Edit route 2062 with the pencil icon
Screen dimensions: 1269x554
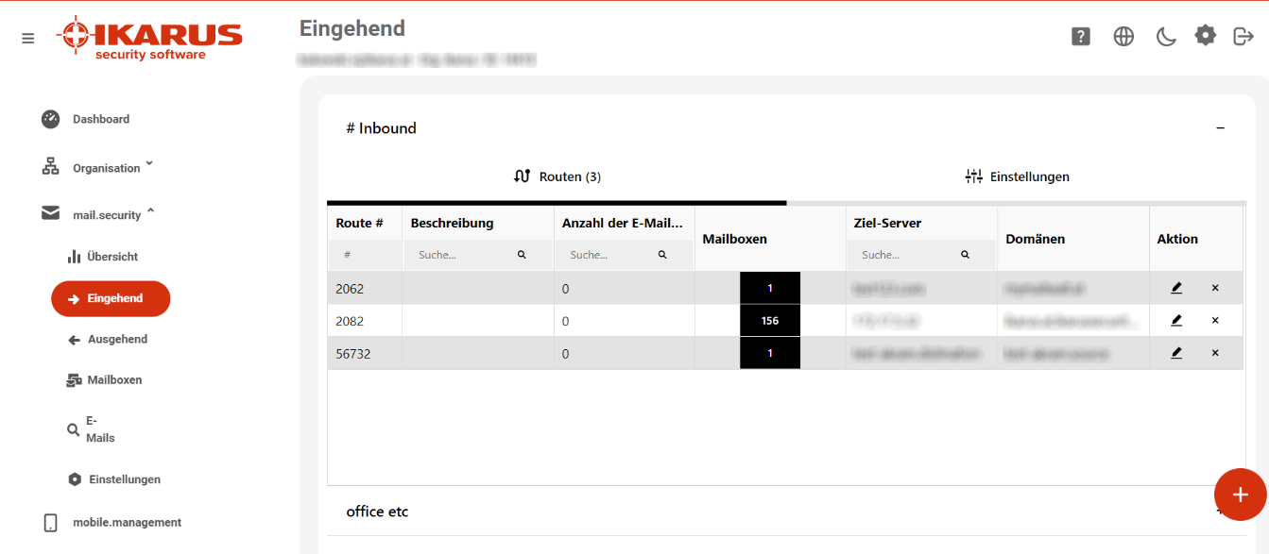[x=1176, y=288]
